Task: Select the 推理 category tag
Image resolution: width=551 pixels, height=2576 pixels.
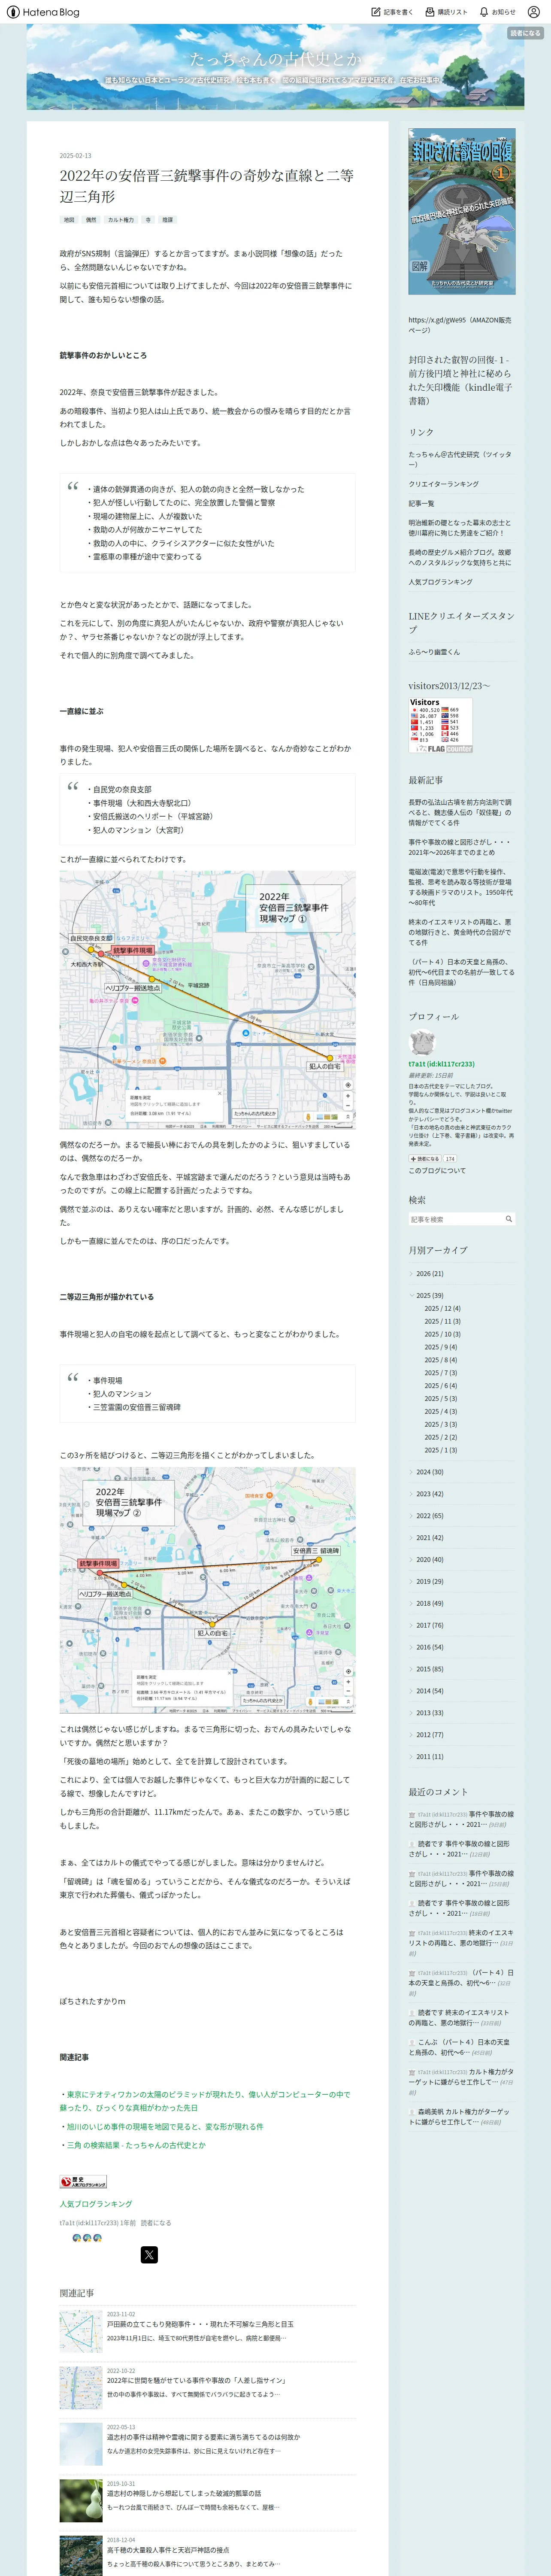Action: 168,220
